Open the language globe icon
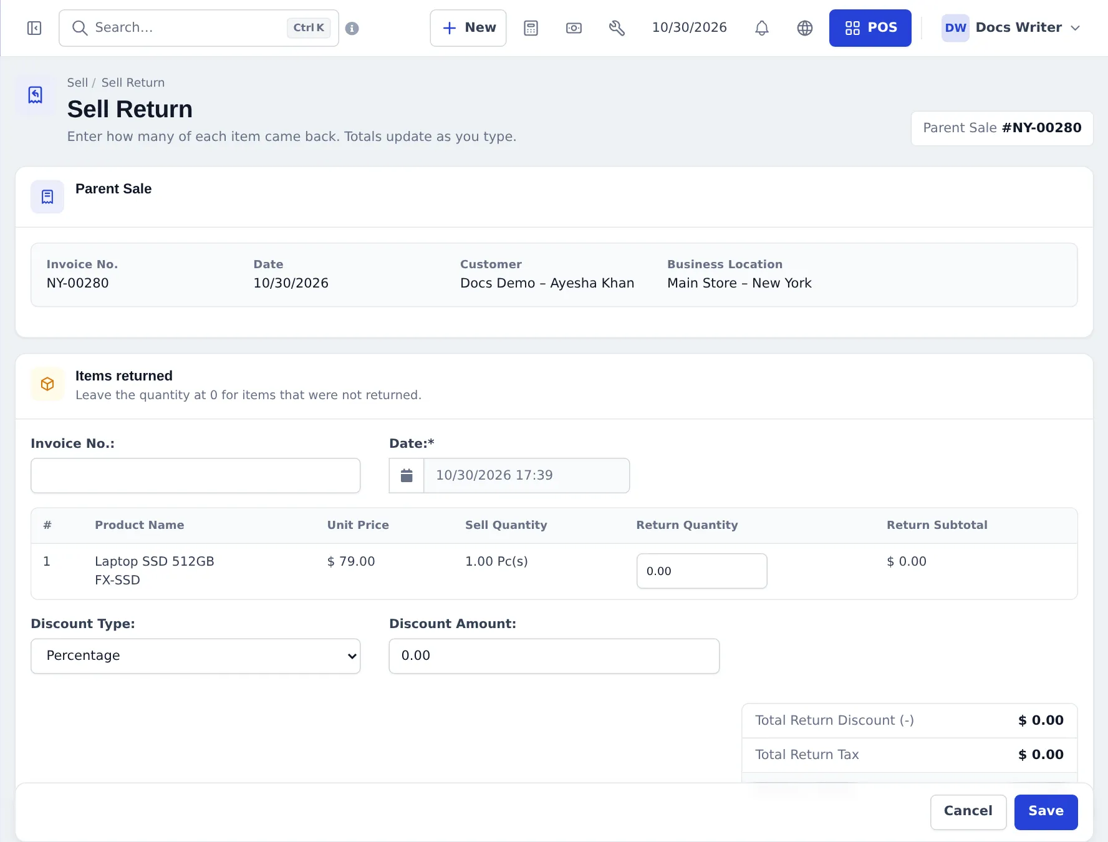 (805, 28)
